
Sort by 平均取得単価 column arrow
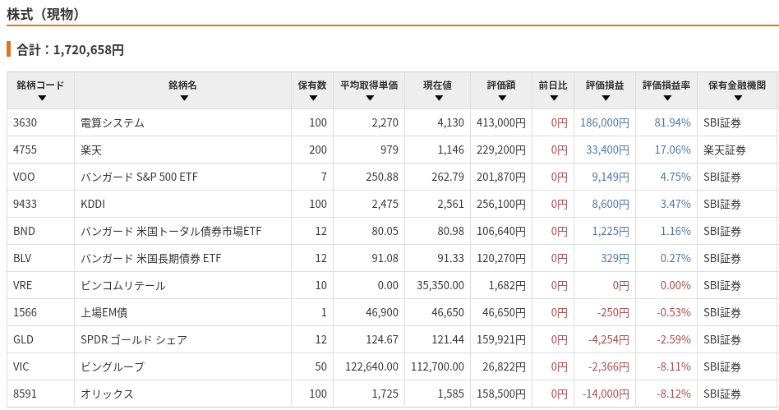370,98
